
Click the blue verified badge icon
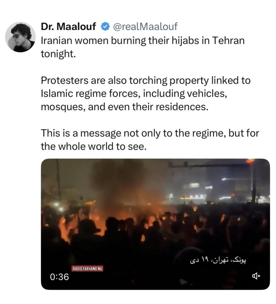(x=105, y=26)
